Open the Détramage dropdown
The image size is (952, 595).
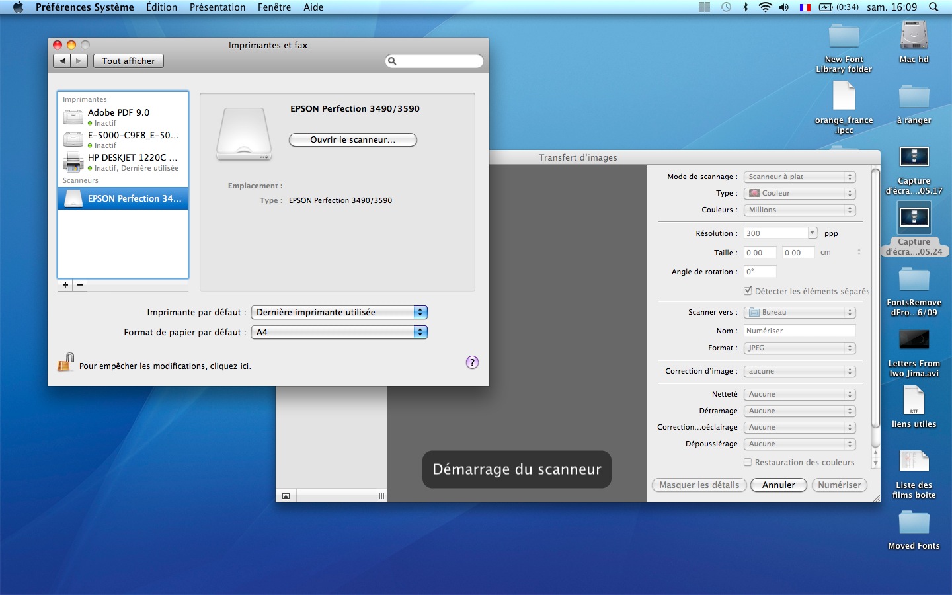pyautogui.click(x=800, y=411)
